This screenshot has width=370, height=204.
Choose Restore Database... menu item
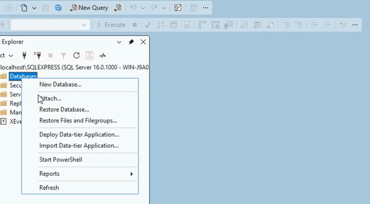click(80, 110)
